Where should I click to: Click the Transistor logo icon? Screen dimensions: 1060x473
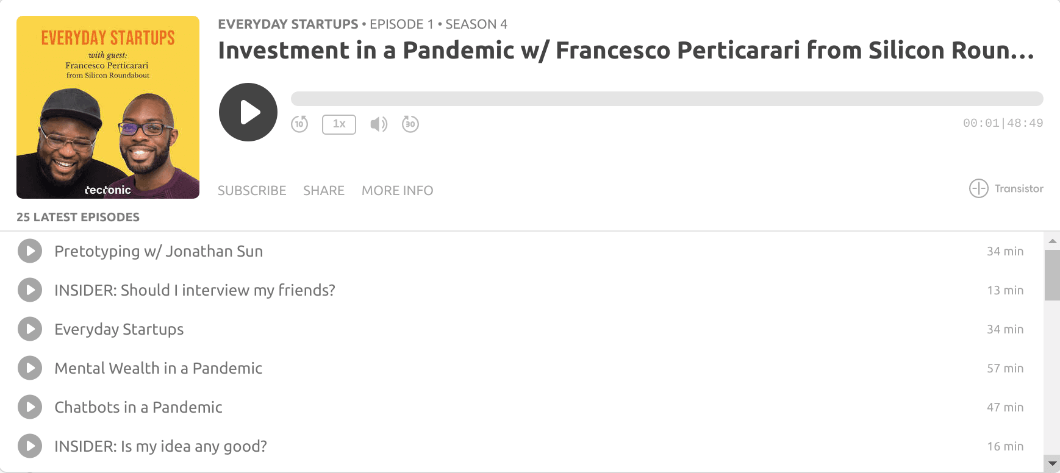978,189
